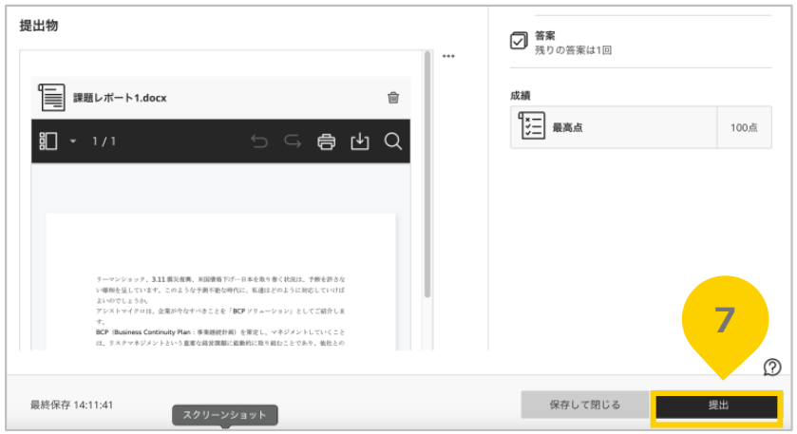Click the 残りの答案は1回 text

tap(574, 50)
